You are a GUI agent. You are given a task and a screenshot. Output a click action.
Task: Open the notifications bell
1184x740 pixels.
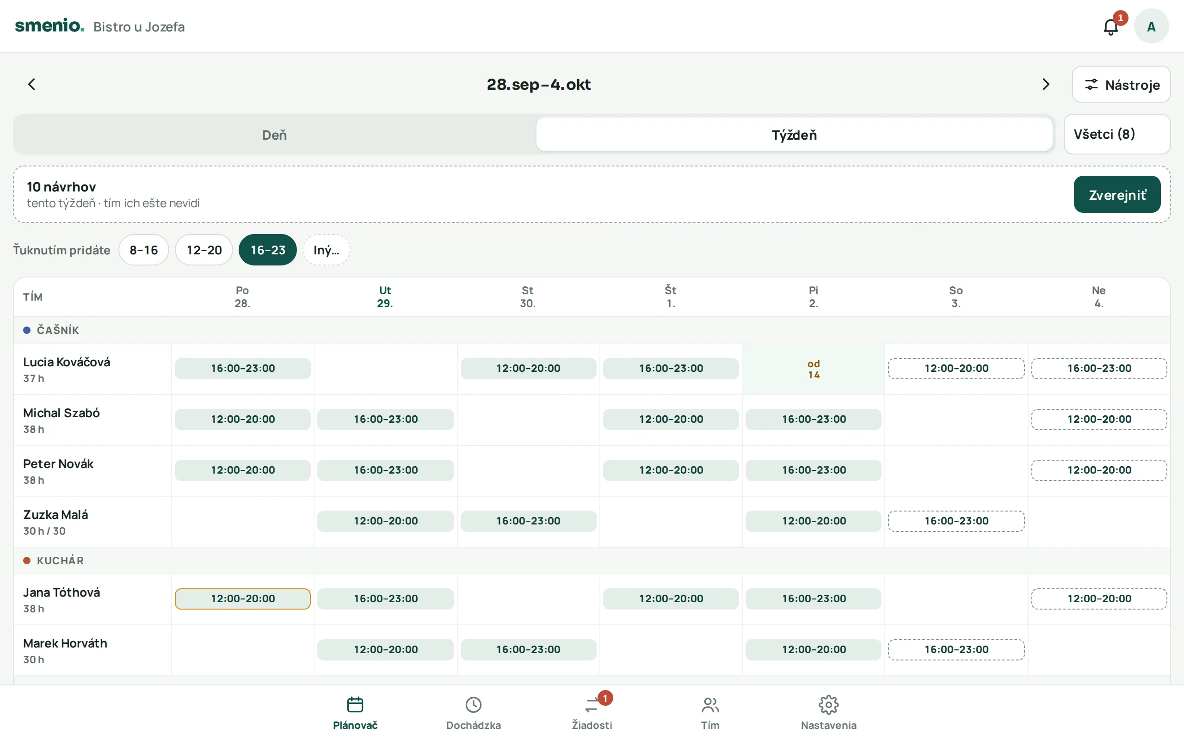[1110, 26]
